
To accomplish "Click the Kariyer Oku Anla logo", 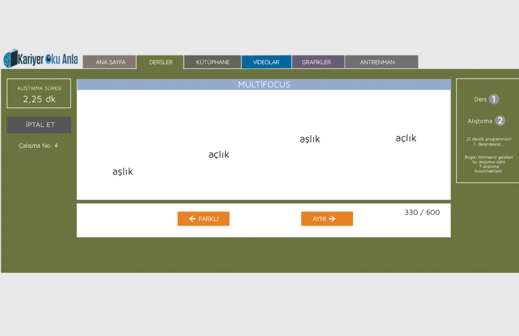I will pos(40,59).
